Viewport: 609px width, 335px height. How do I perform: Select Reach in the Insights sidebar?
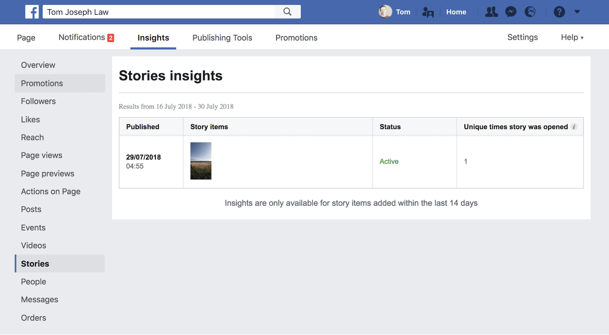(32, 137)
